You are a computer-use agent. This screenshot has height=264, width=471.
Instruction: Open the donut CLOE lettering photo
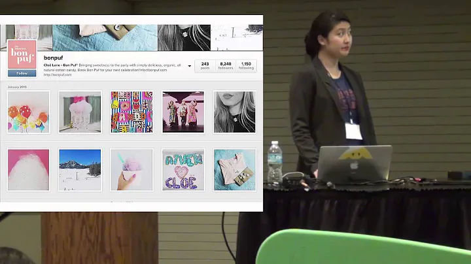pyautogui.click(x=183, y=170)
